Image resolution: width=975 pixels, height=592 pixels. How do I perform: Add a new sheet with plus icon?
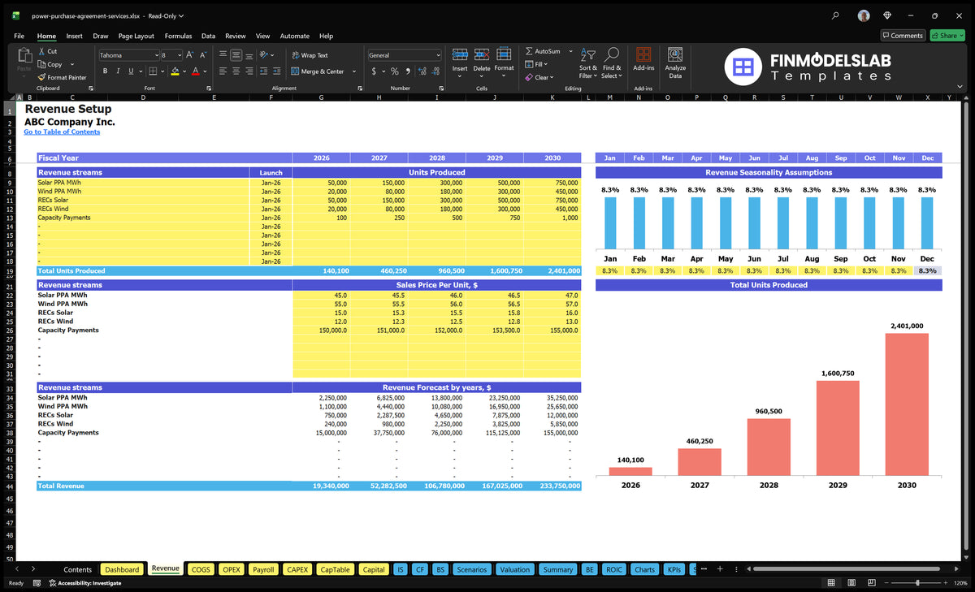(720, 569)
